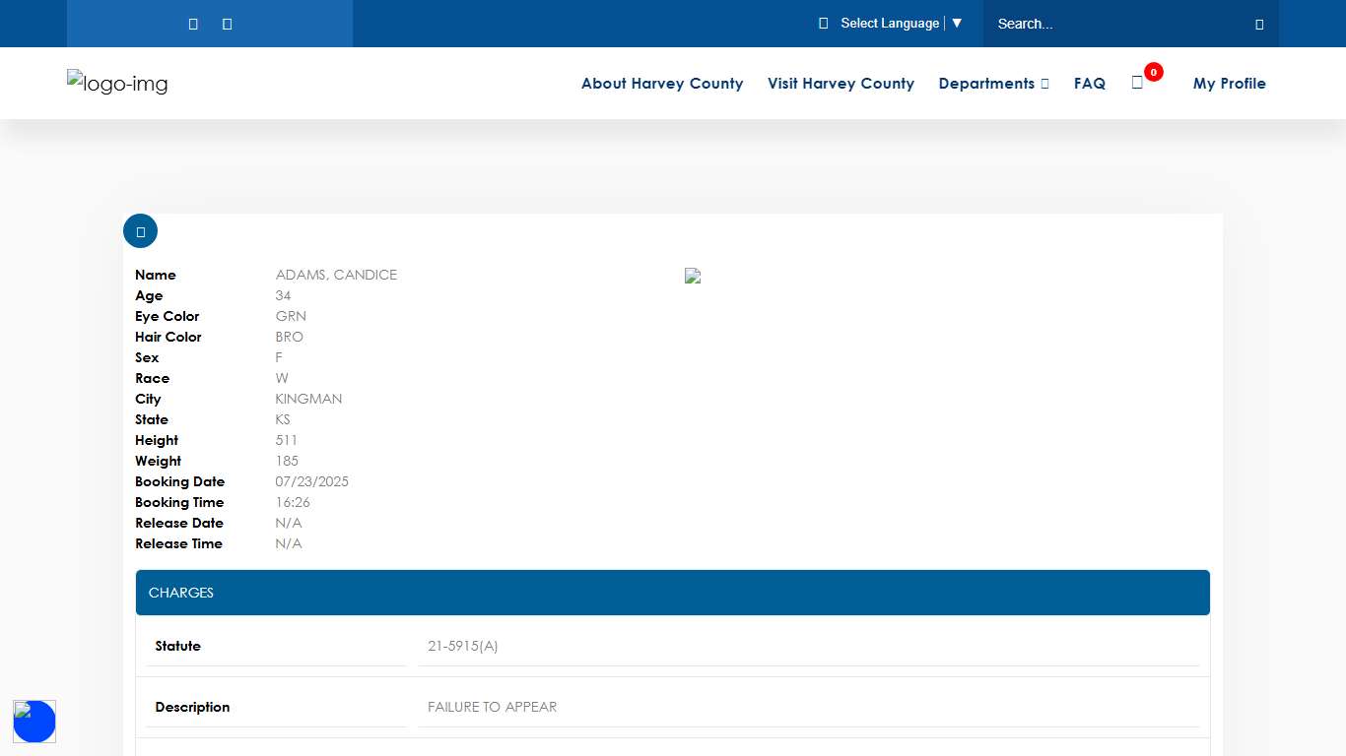
Task: Open the About Harvey County menu
Action: tap(662, 84)
